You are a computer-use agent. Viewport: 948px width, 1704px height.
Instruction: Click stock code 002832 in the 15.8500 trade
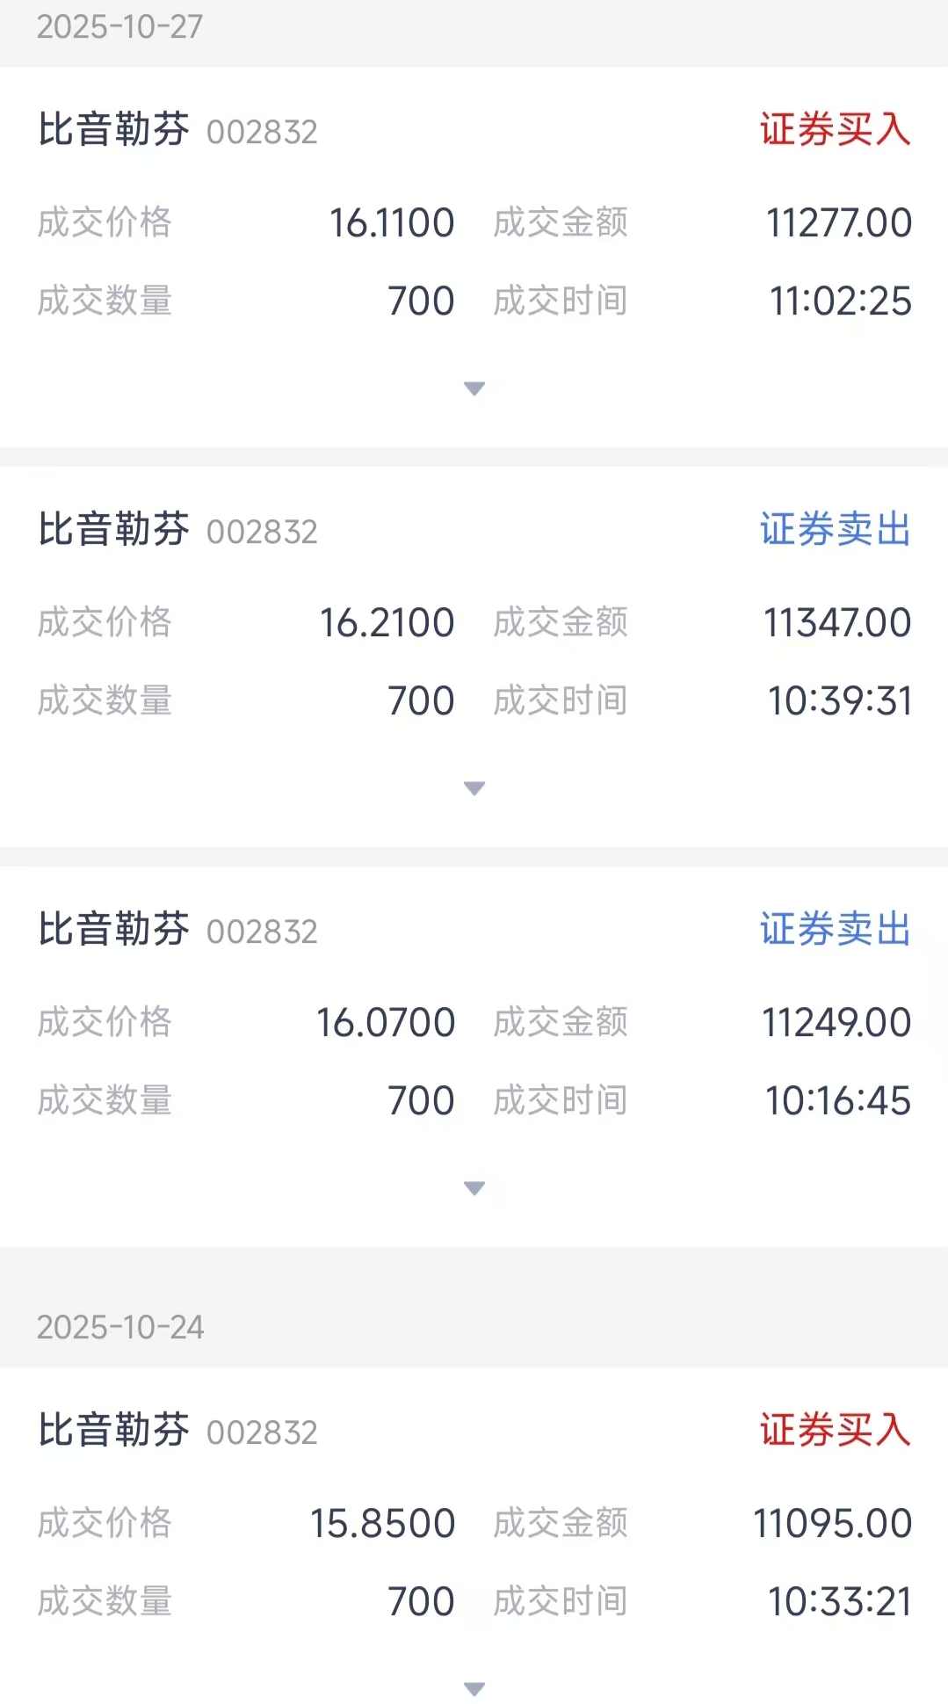262,1432
